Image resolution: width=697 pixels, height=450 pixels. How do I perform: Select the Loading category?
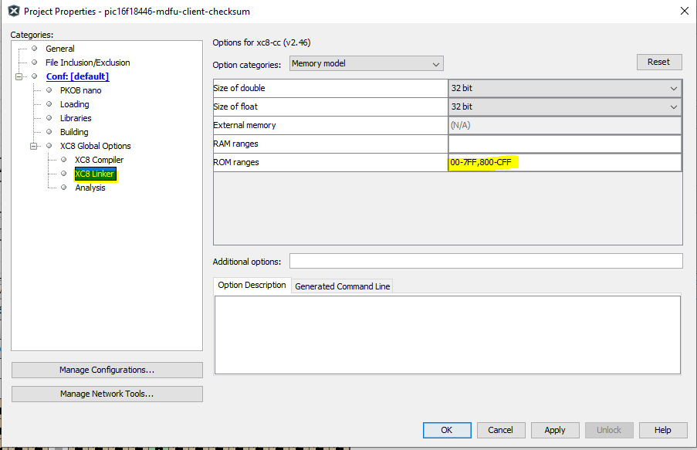(x=74, y=104)
